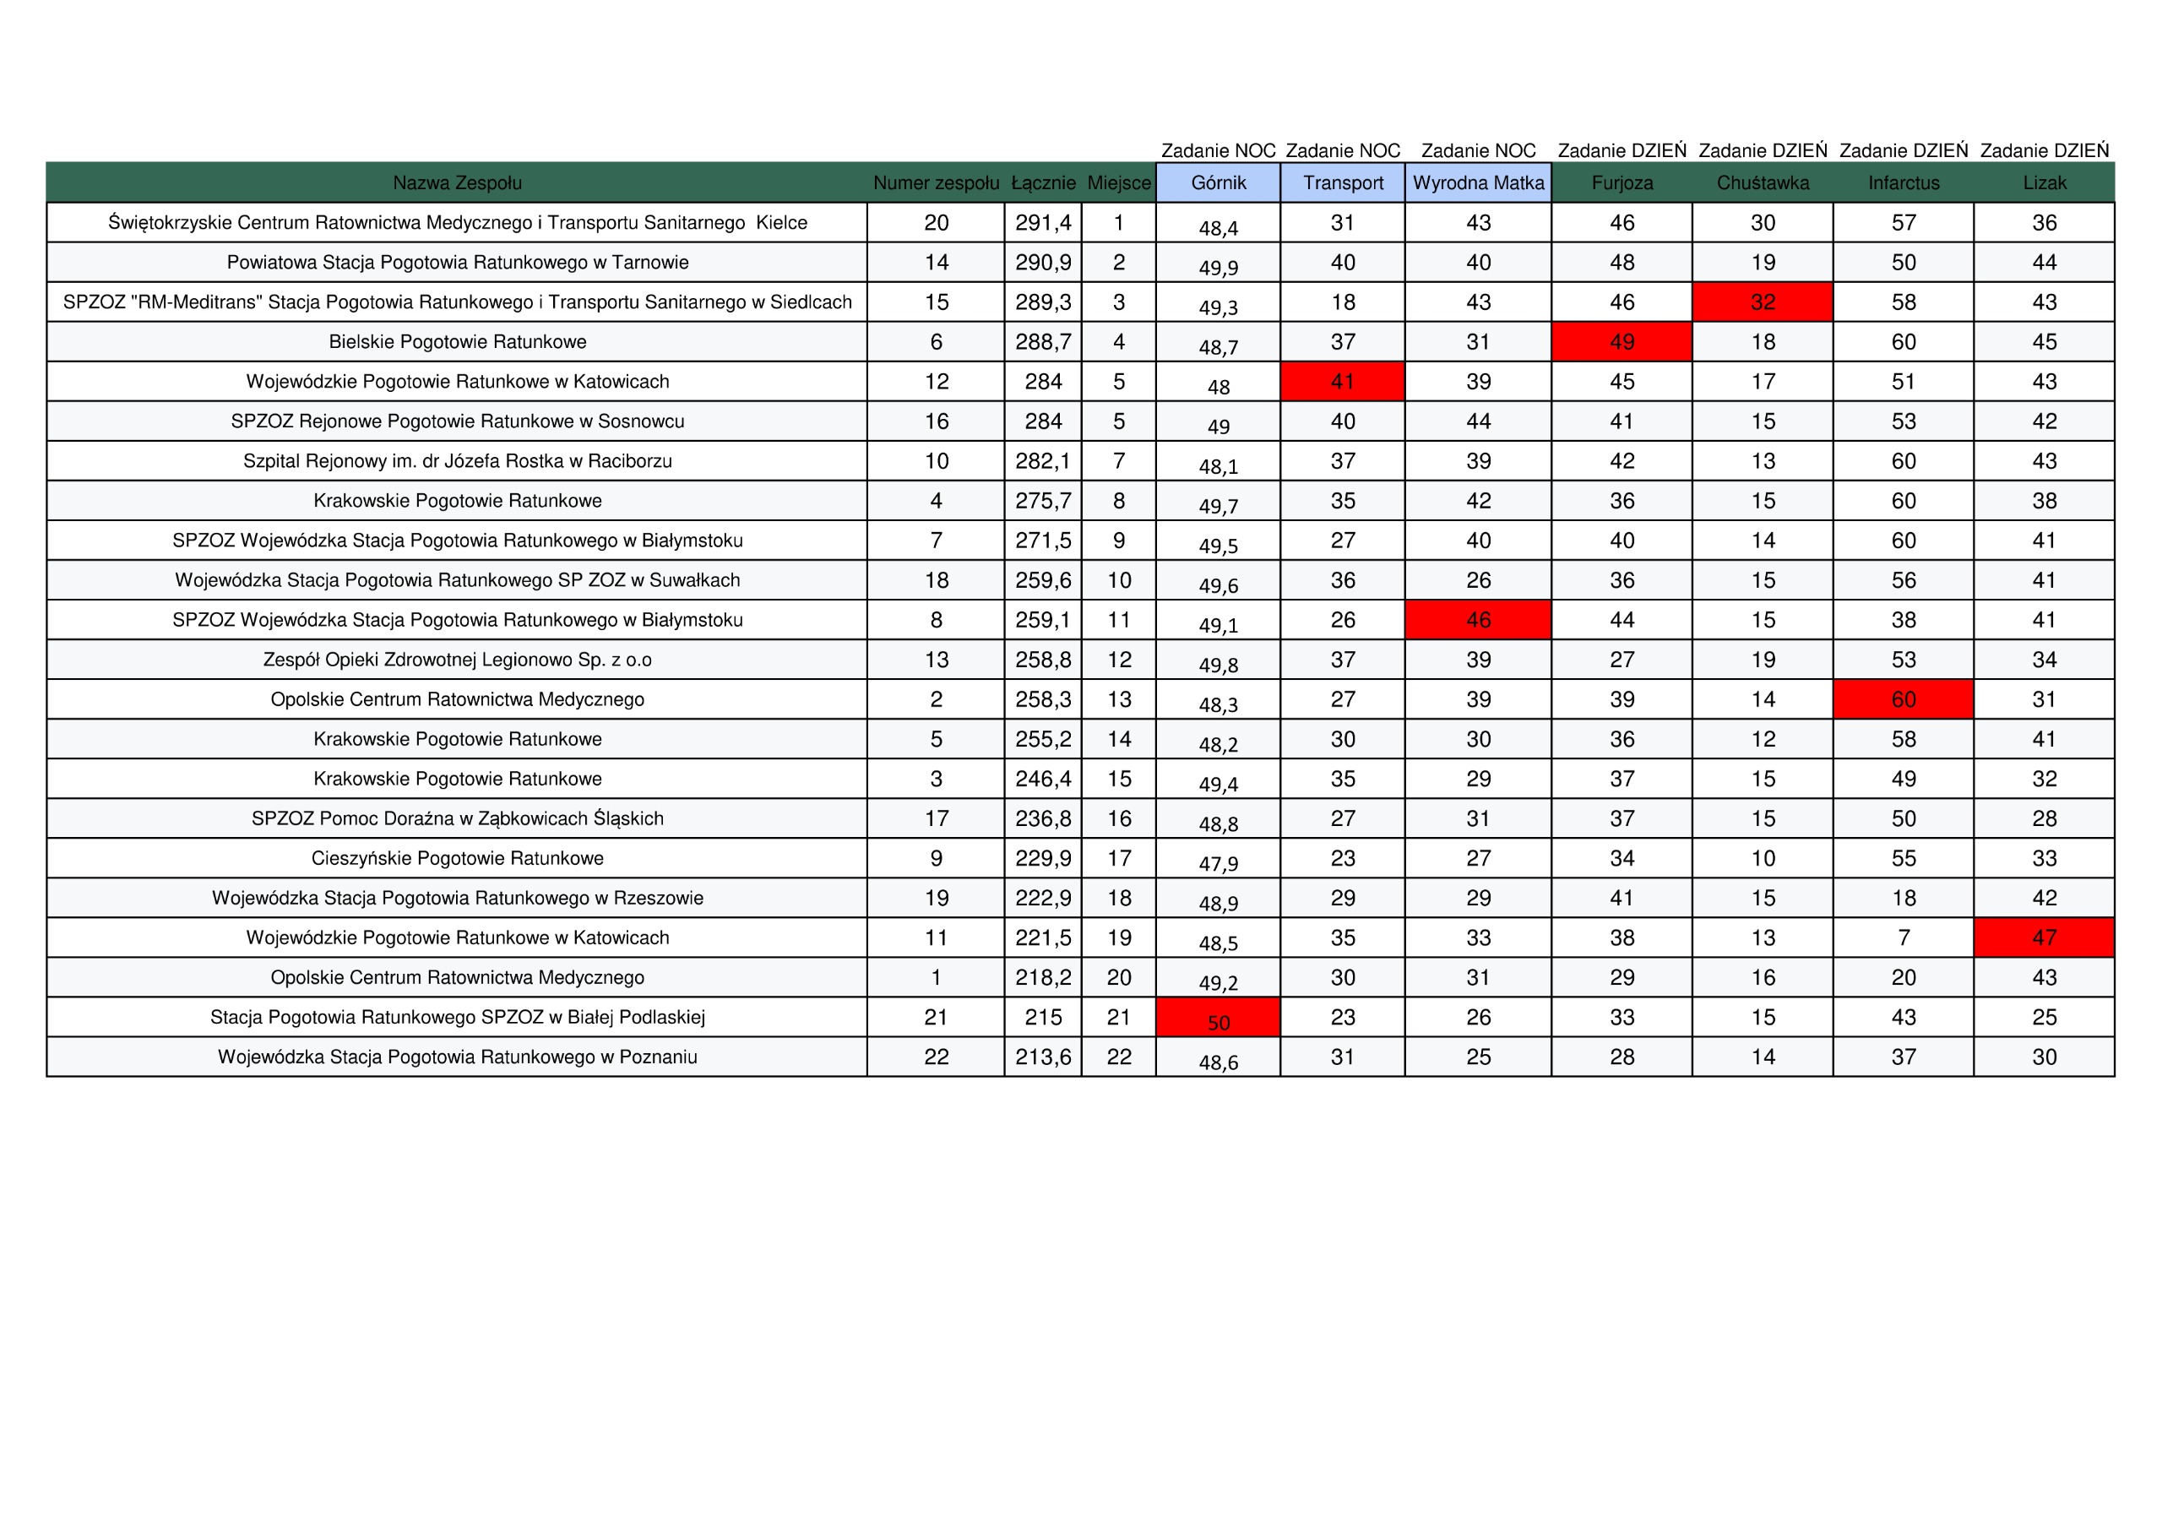Select the Cieszyńskie Pogotowie Ratunkowe cell

[458, 859]
